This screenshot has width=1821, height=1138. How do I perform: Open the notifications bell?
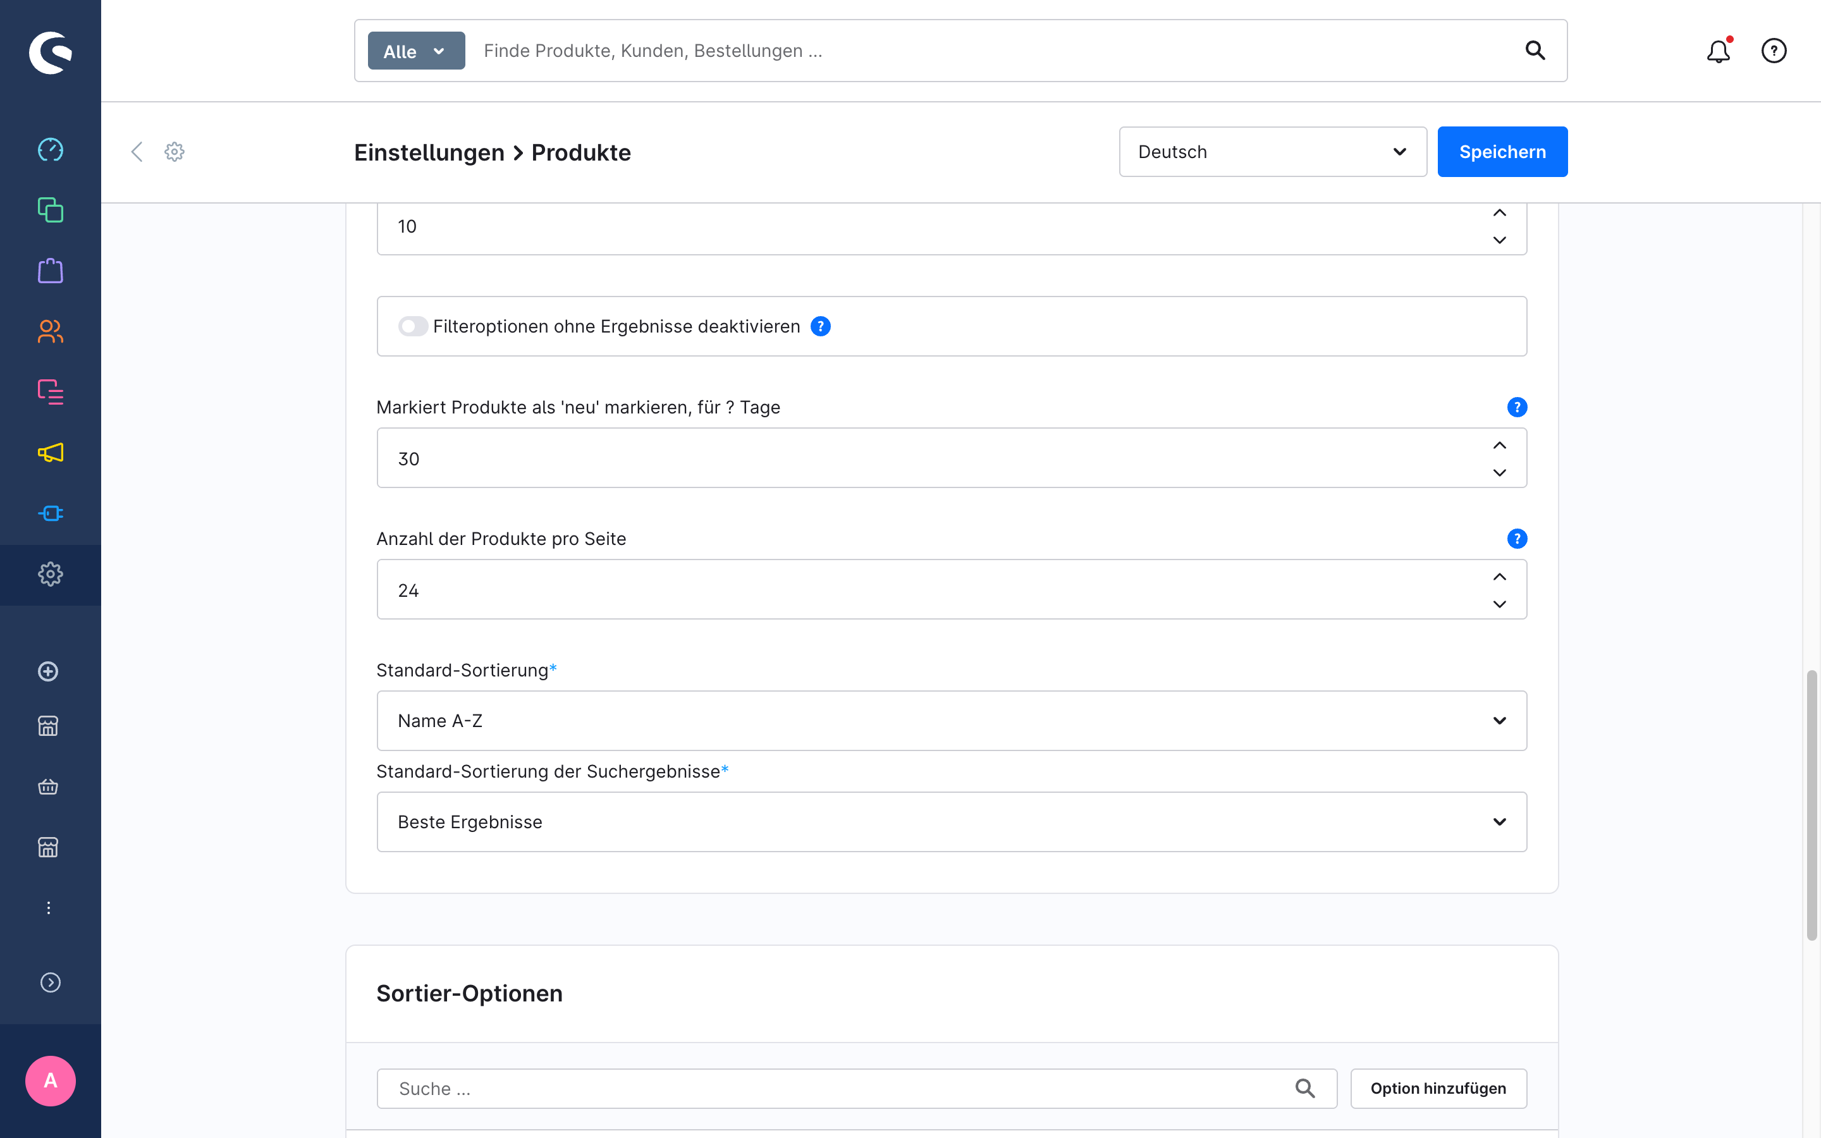pyautogui.click(x=1719, y=51)
